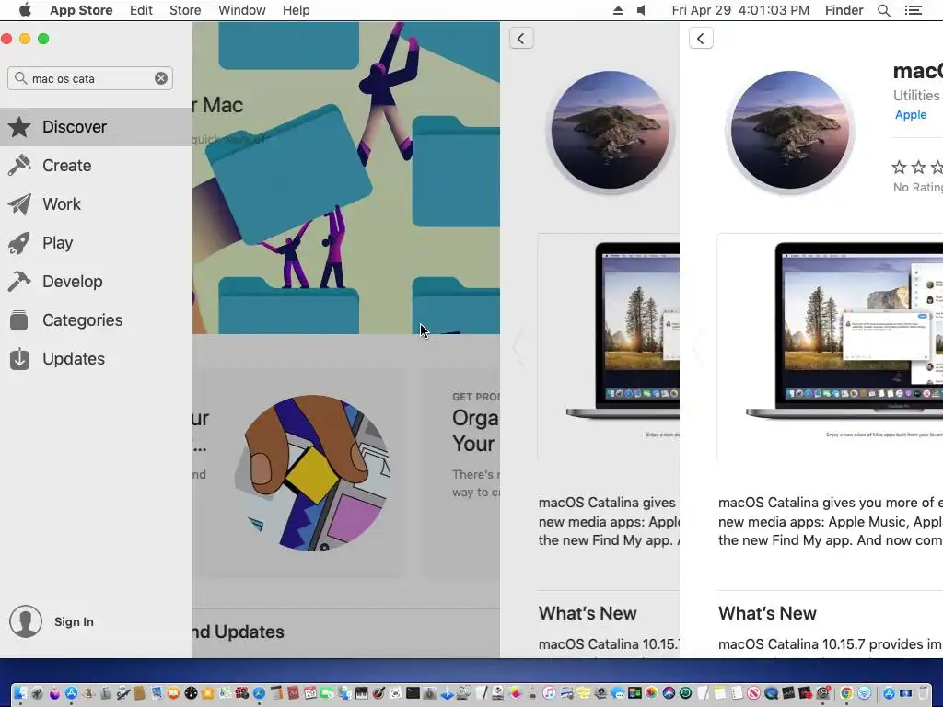Click the volume speaker icon in menu bar
Screen dimensions: 943x707
click(x=641, y=10)
